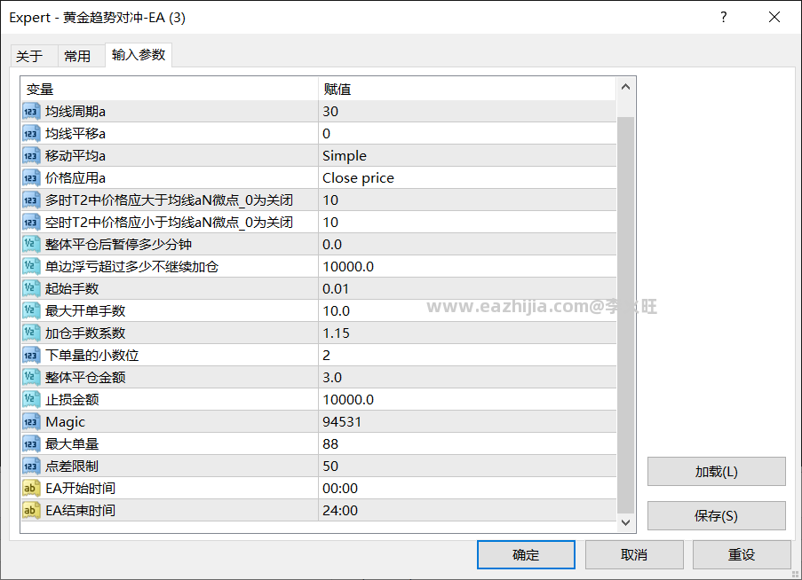Edit the 整体平仓后暂停多少分钟 value 0.0
This screenshot has height=580, width=802.
pyautogui.click(x=467, y=244)
